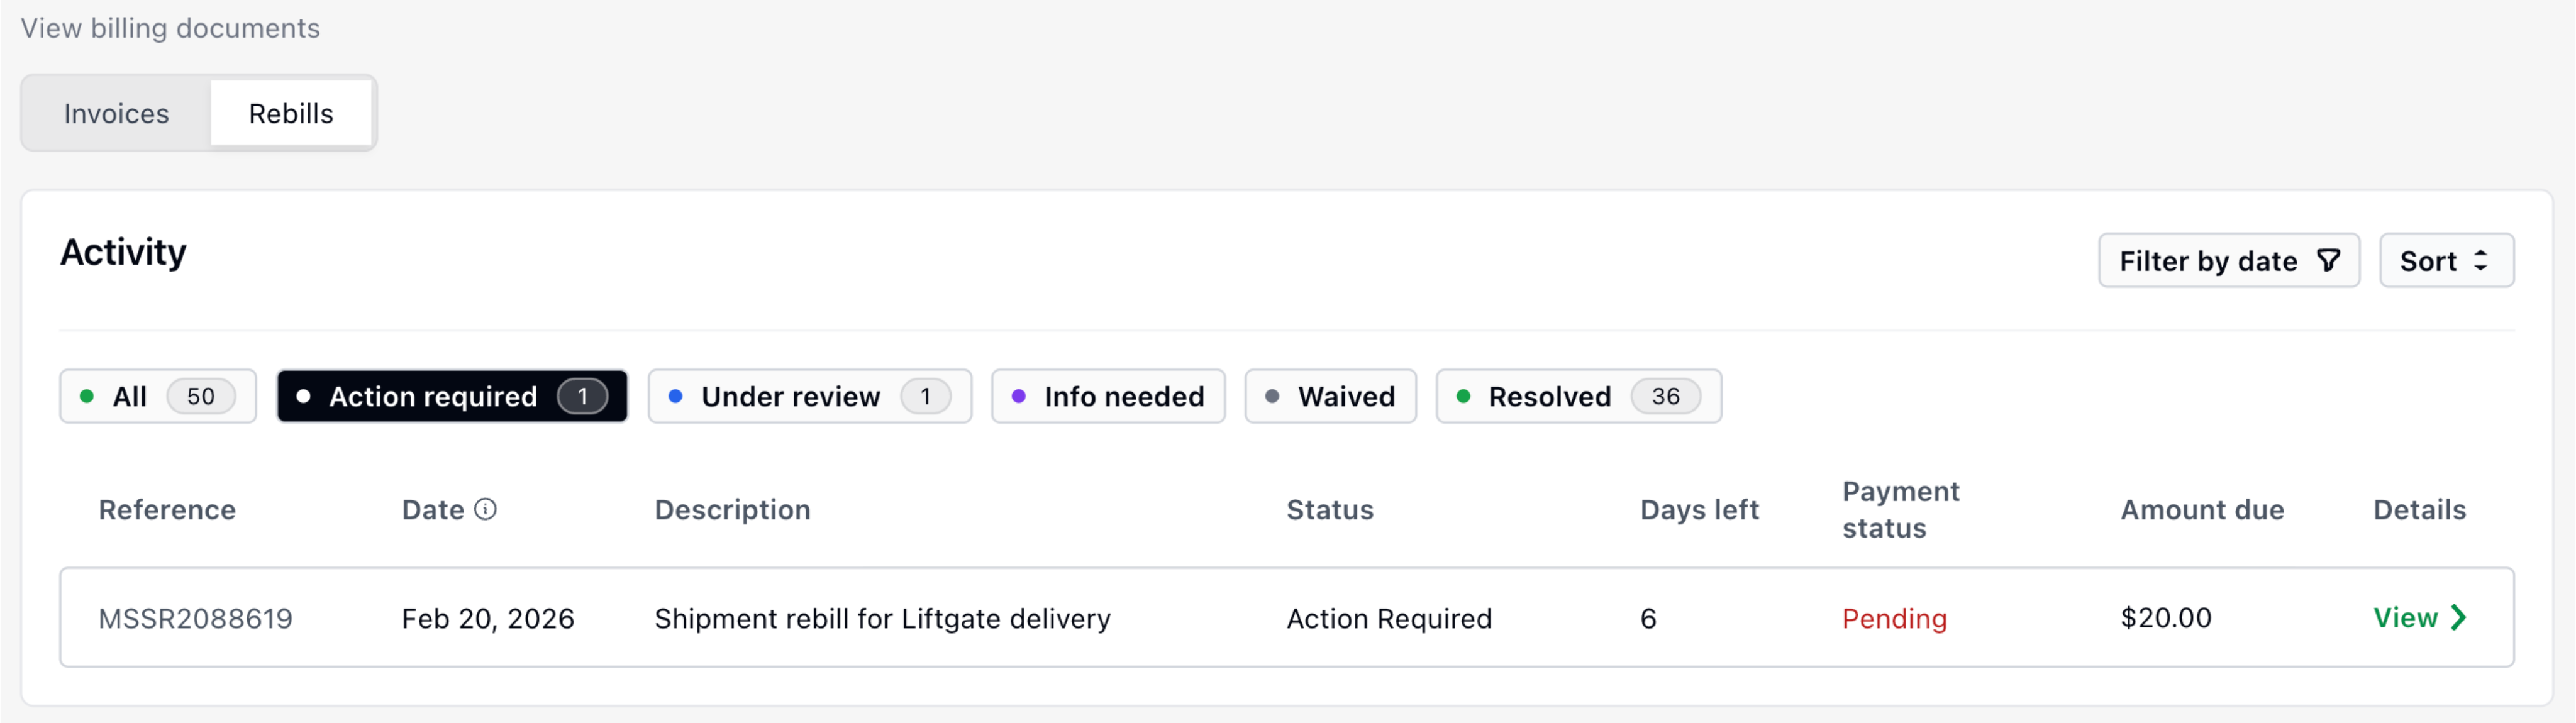
Task: Show the Resolved rebills filter
Action: [x=1578, y=396]
